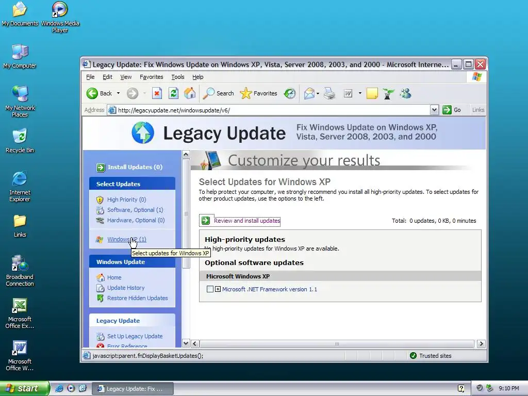Open the Start menu
Viewport: 528px width, 396px height.
24,389
